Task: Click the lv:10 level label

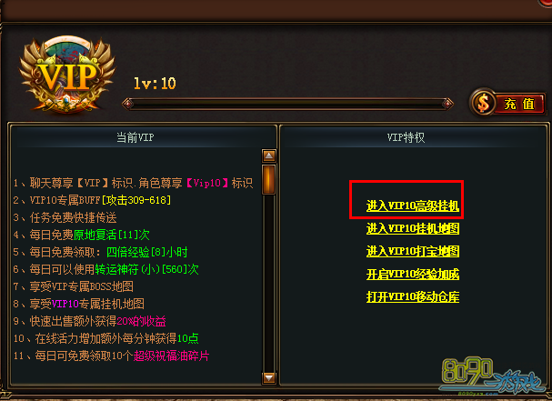Action: [x=155, y=84]
